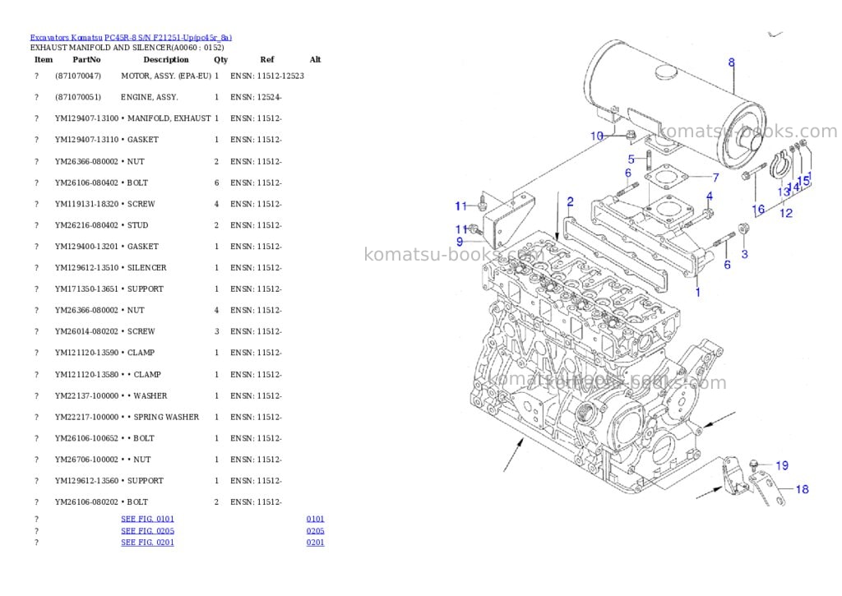Select part number (871070051)

click(78, 97)
